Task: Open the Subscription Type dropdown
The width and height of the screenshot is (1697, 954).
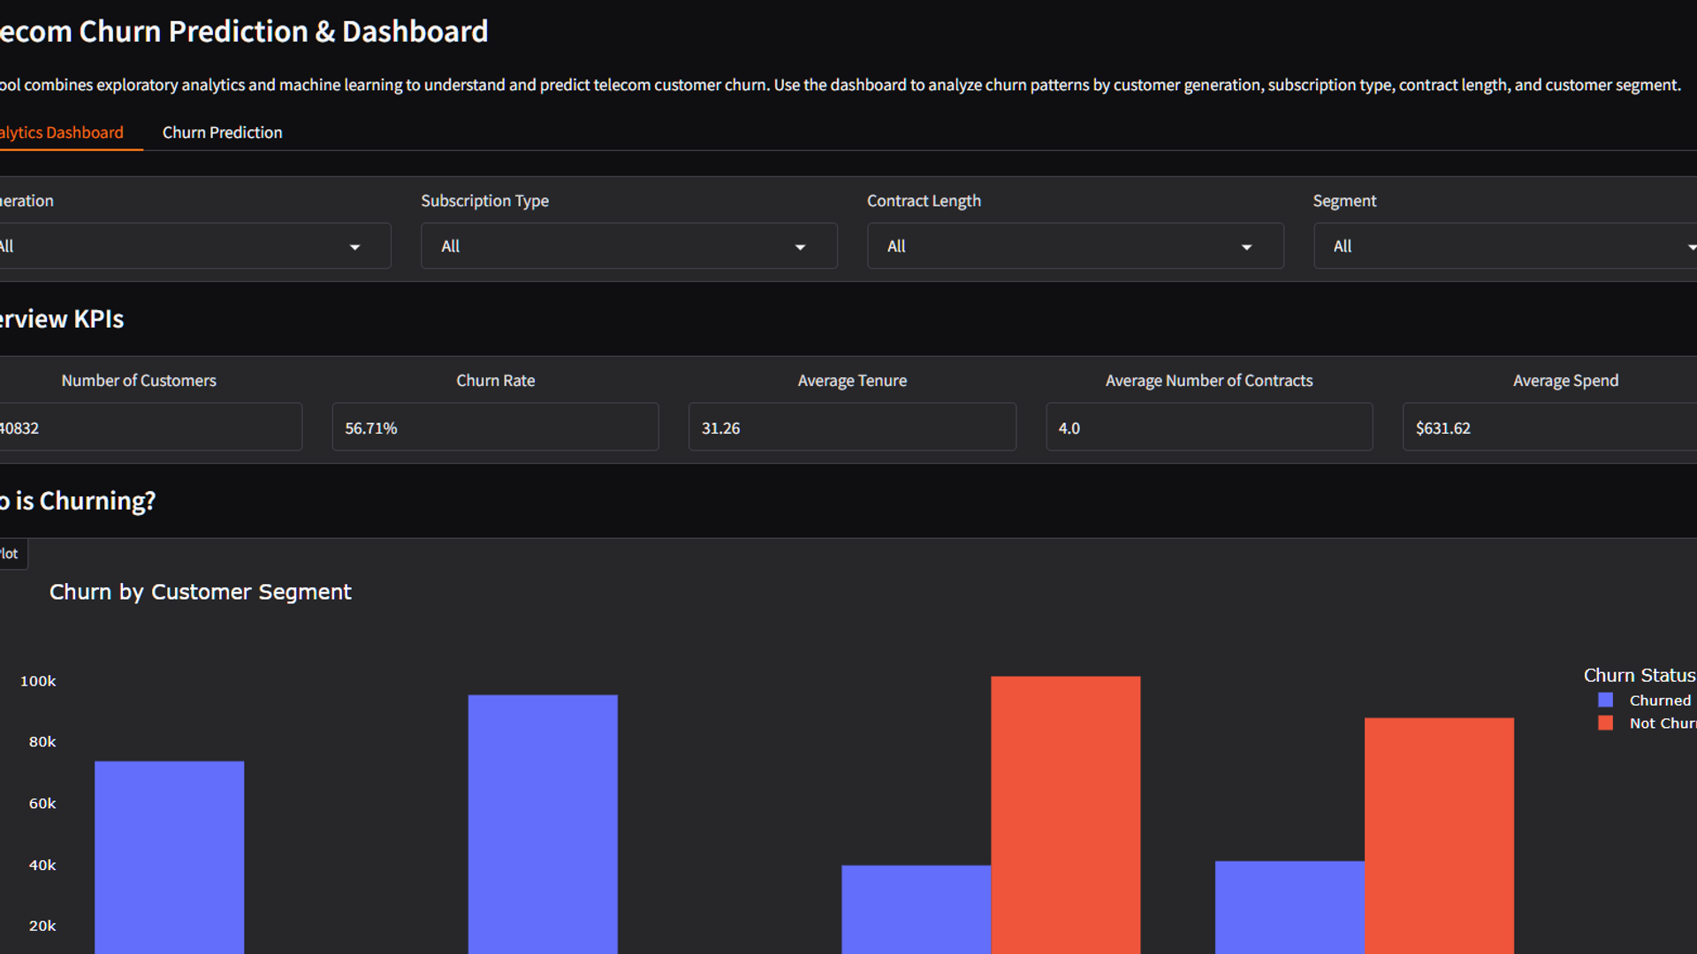Action: [x=628, y=246]
